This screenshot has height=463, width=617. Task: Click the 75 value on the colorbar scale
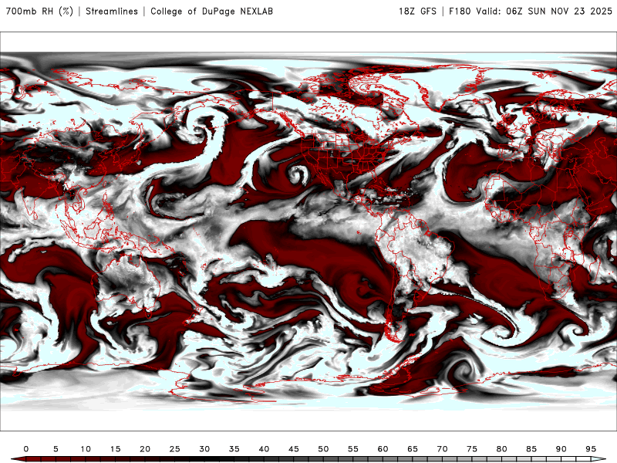pyautogui.click(x=472, y=449)
